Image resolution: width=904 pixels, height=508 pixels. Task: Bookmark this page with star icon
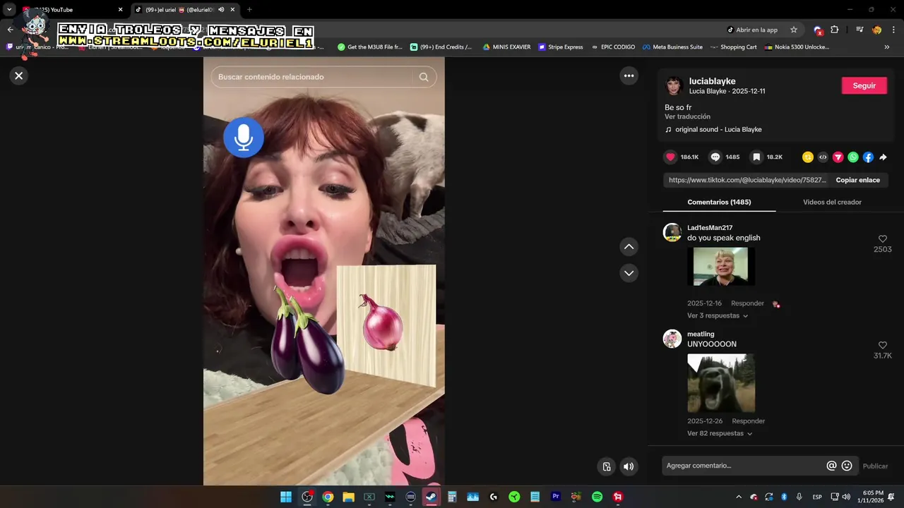(x=794, y=30)
